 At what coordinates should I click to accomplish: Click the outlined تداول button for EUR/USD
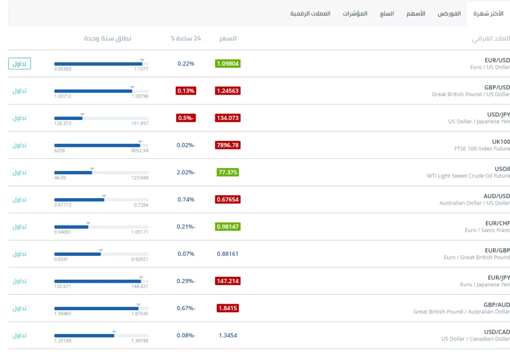(x=19, y=64)
